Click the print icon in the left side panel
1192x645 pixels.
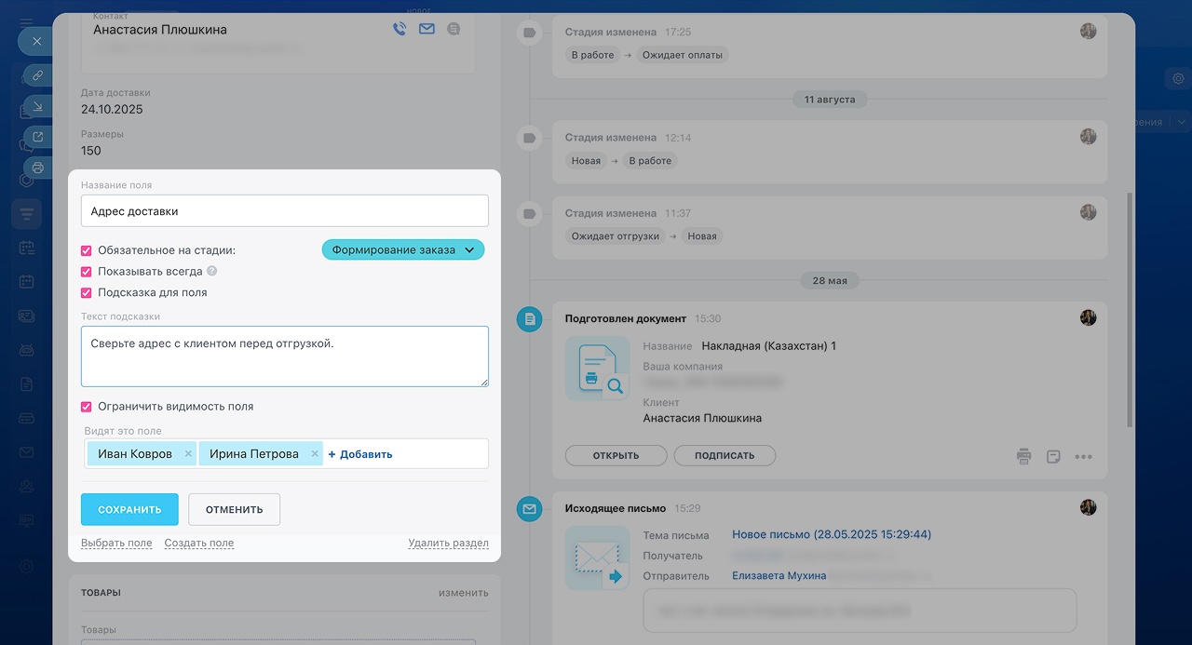[38, 168]
